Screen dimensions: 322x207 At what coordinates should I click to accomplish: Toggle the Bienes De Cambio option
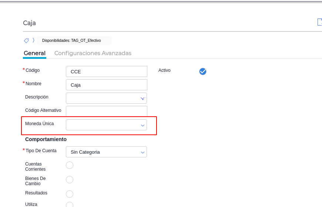pos(70,180)
